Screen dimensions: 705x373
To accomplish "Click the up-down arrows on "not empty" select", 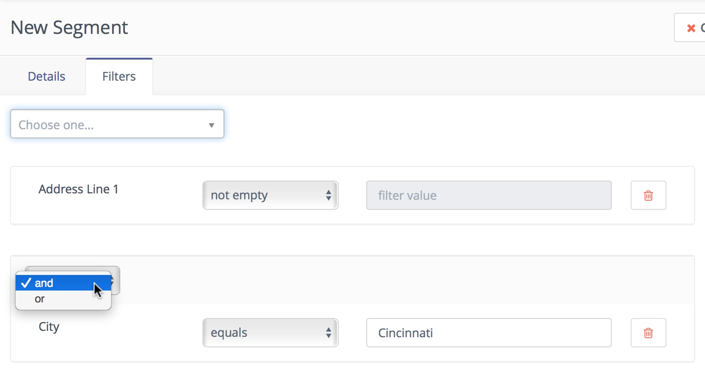I will [329, 196].
